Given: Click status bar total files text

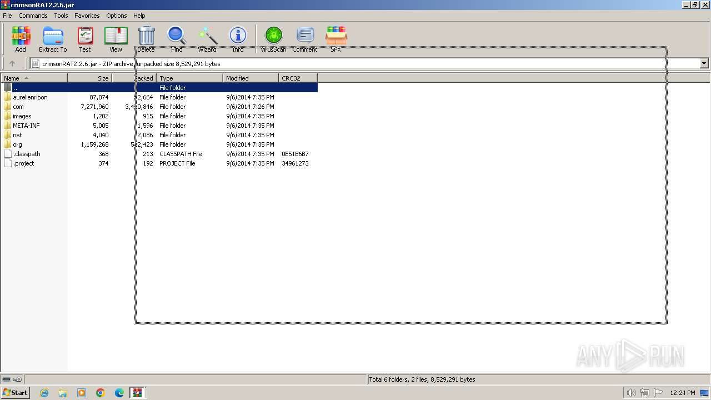Looking at the screenshot, I should pos(422,379).
